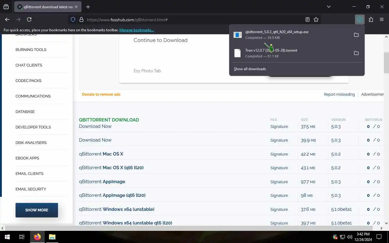Open the Tron torrent download entry
The width and height of the screenshot is (389, 243).
click(x=290, y=53)
